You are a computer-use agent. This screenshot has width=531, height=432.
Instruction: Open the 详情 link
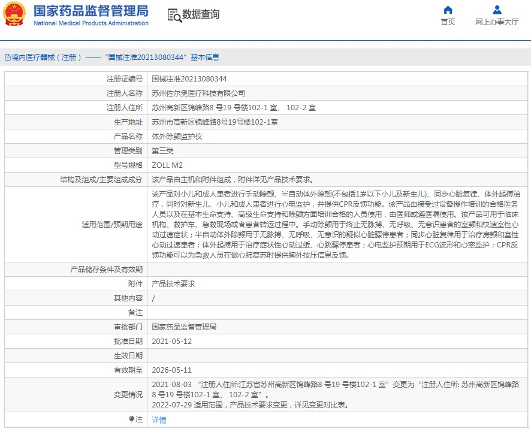(159, 420)
